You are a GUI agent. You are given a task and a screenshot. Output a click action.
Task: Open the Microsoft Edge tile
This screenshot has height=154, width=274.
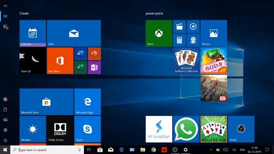87,102
